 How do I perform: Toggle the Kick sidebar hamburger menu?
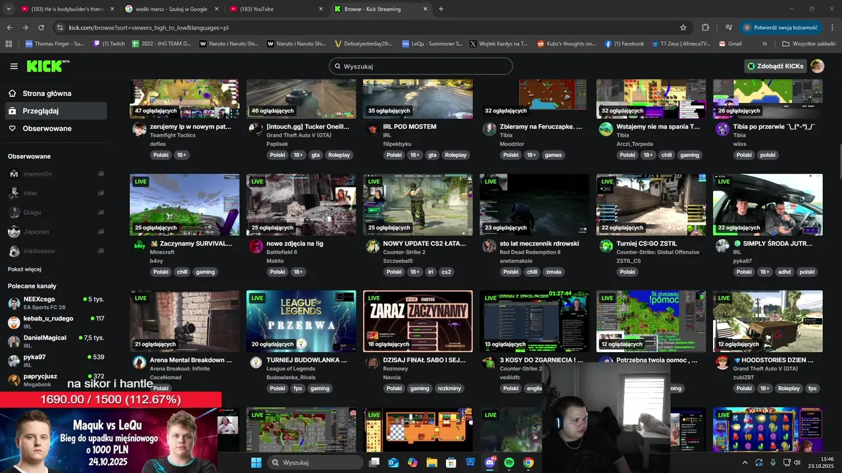(14, 66)
